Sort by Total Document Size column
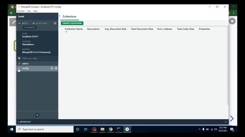This screenshot has width=245, height=137. [142, 29]
